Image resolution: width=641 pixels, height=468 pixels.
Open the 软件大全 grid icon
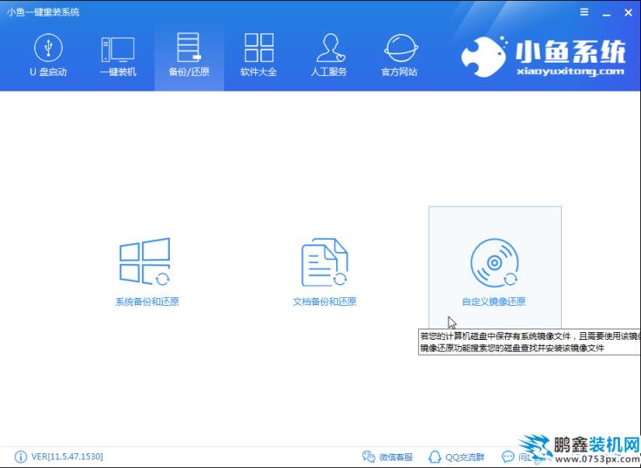pyautogui.click(x=259, y=47)
